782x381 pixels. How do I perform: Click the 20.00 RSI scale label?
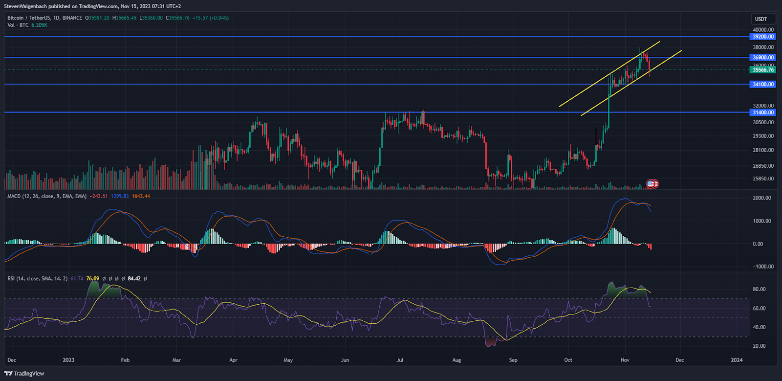759,346
